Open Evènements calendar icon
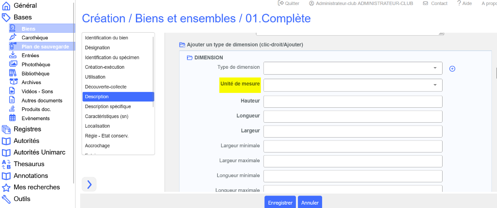Image resolution: width=497 pixels, height=208 pixels. (x=13, y=118)
